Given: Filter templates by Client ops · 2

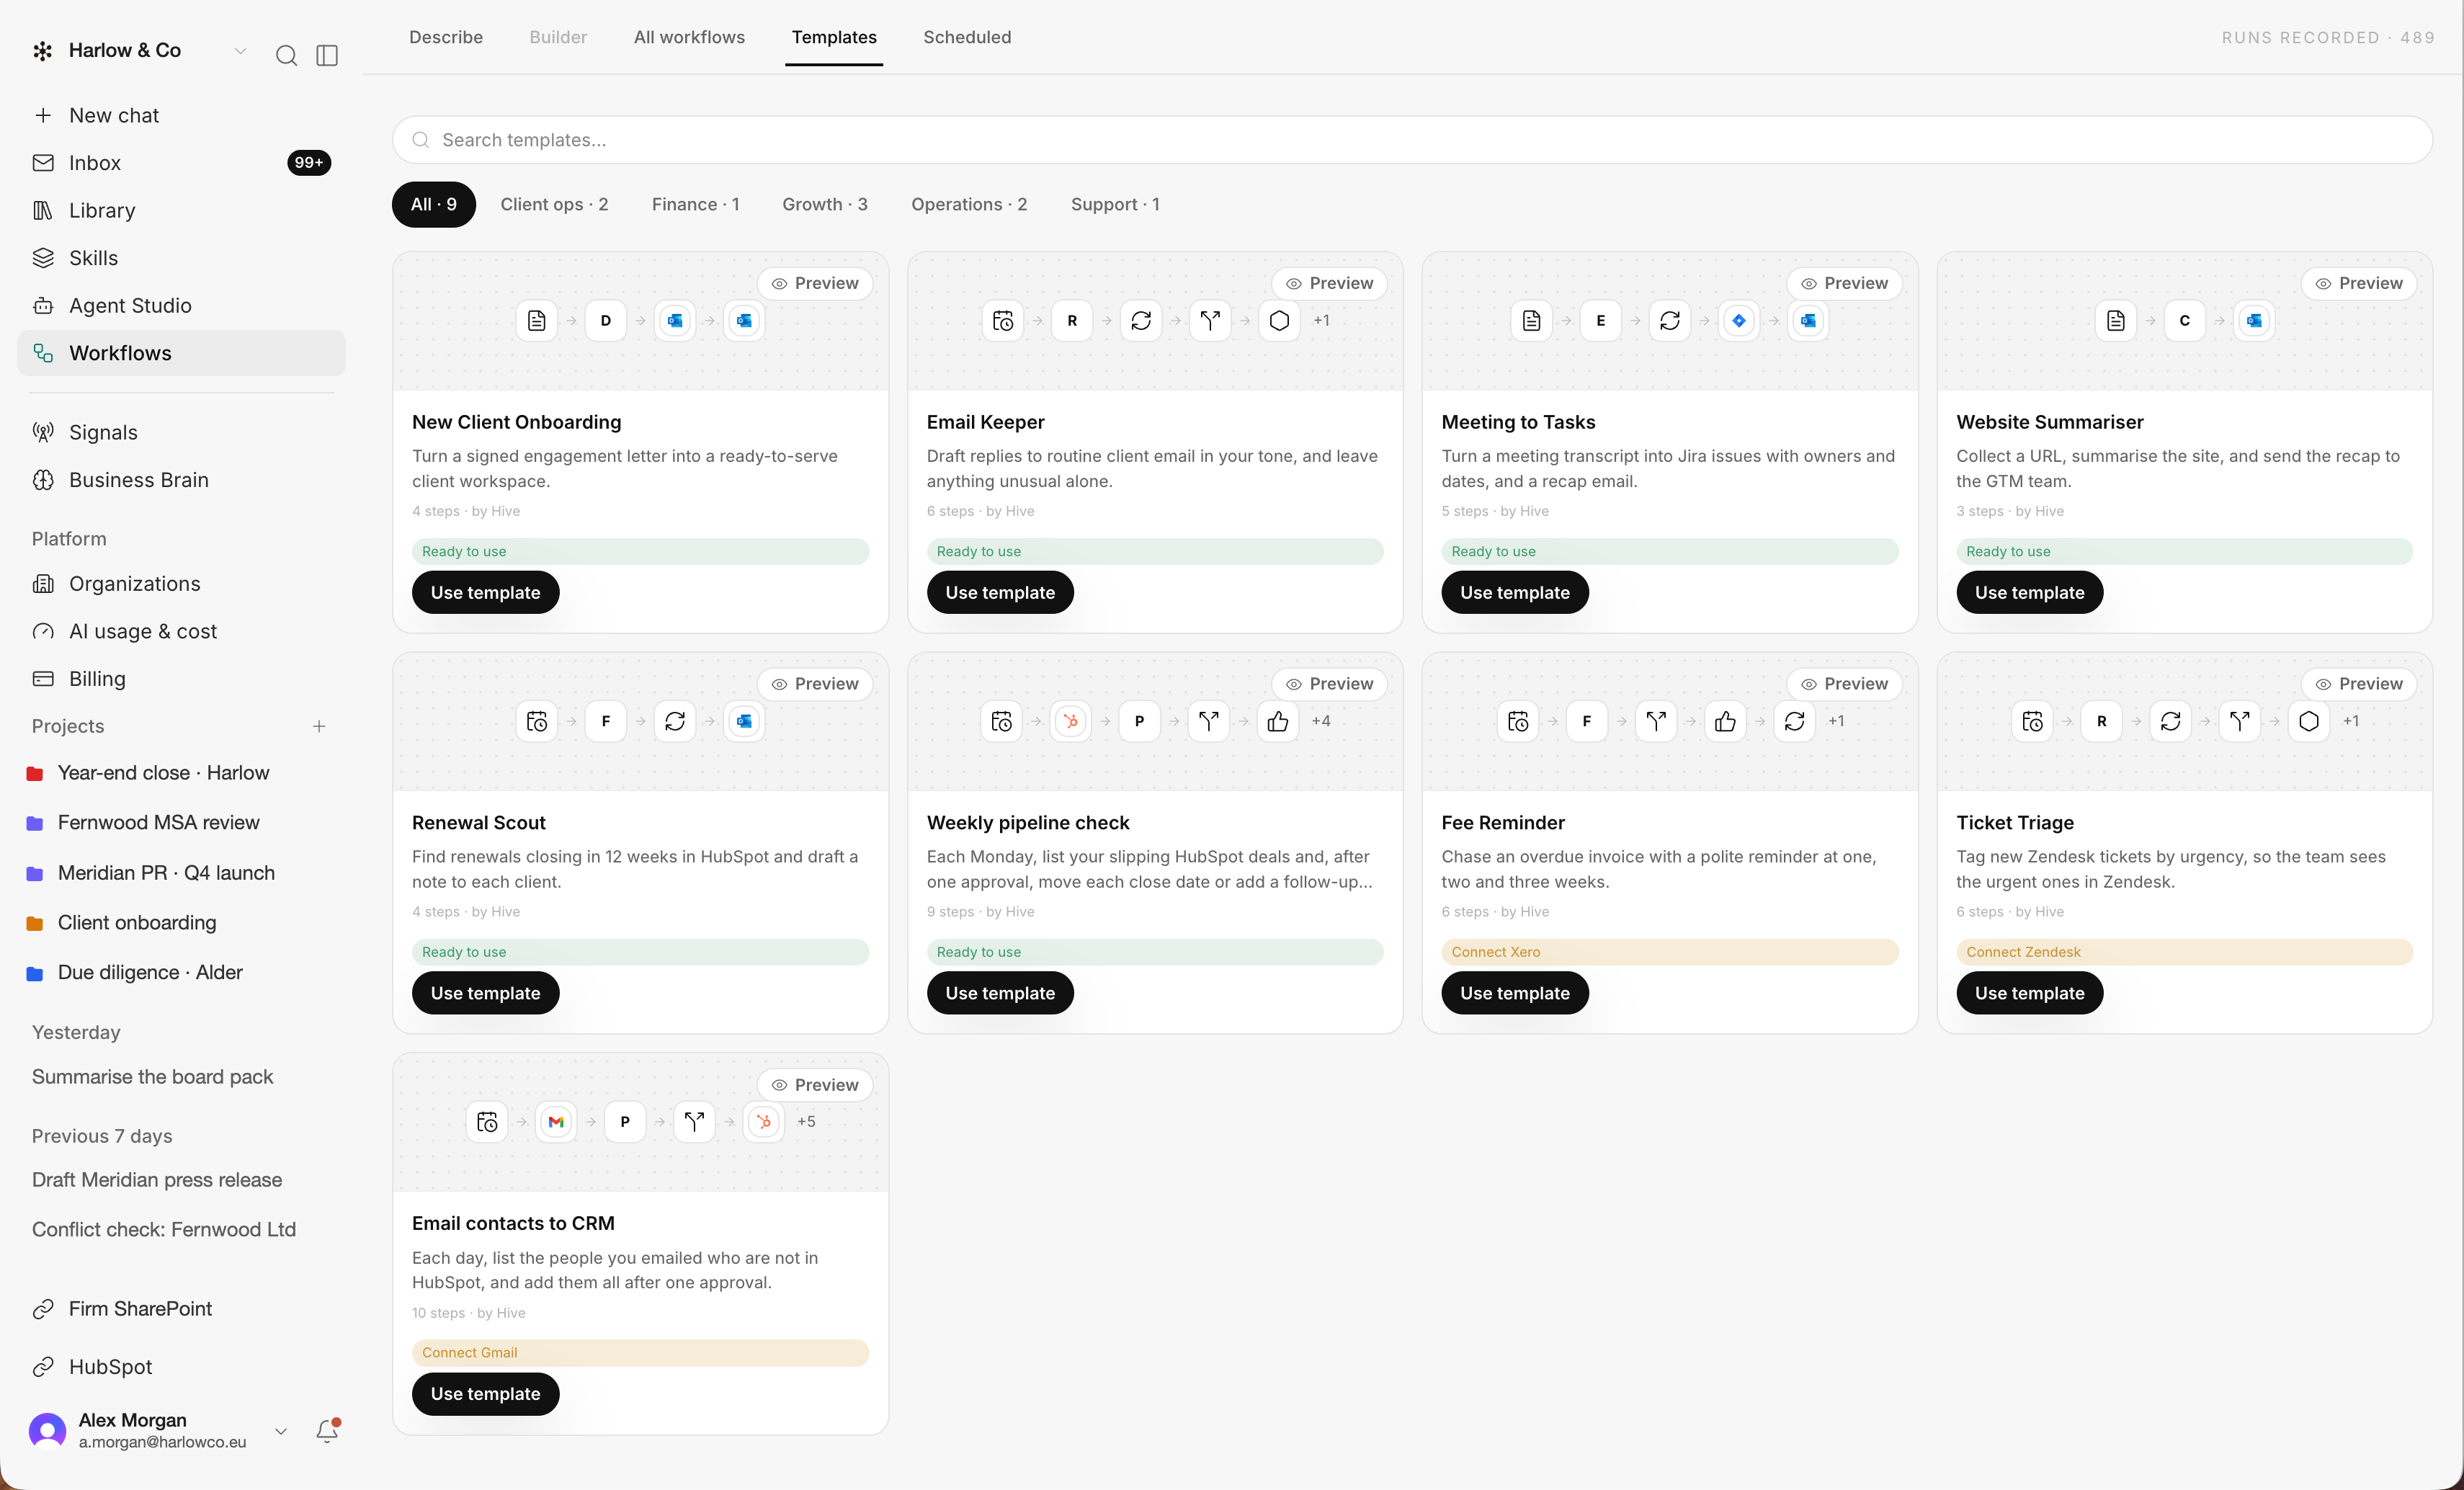Looking at the screenshot, I should [x=554, y=204].
